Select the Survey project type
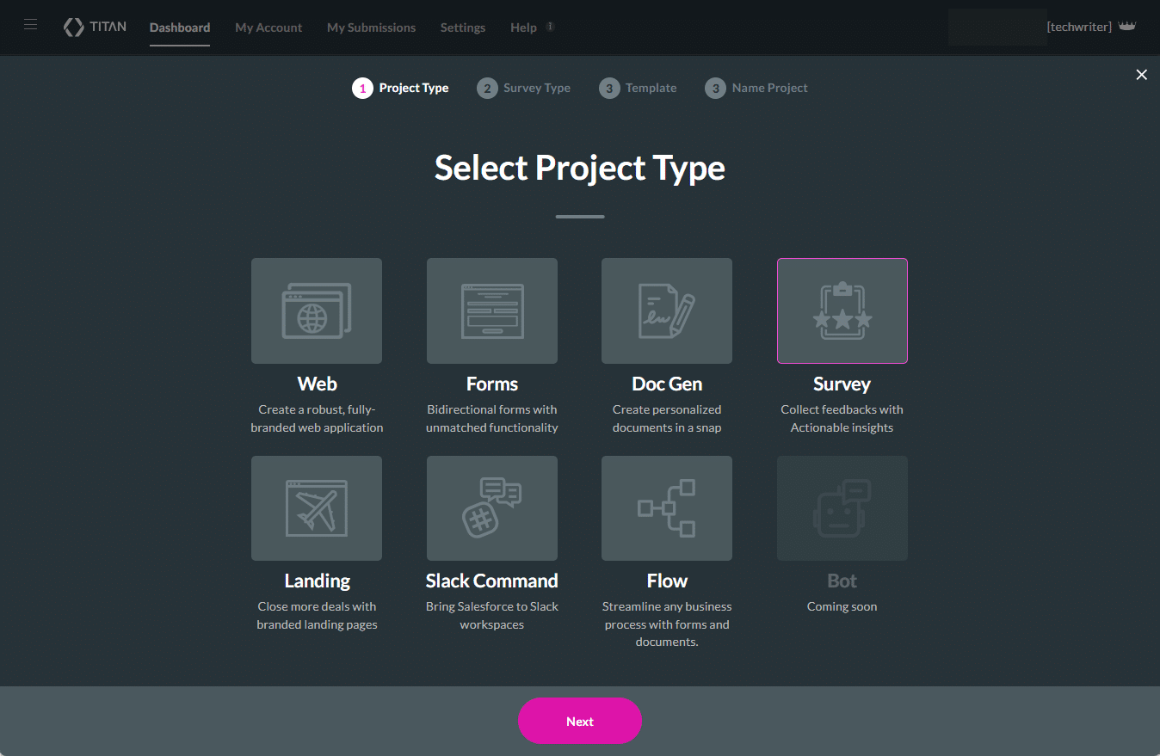1160x756 pixels. coord(842,310)
